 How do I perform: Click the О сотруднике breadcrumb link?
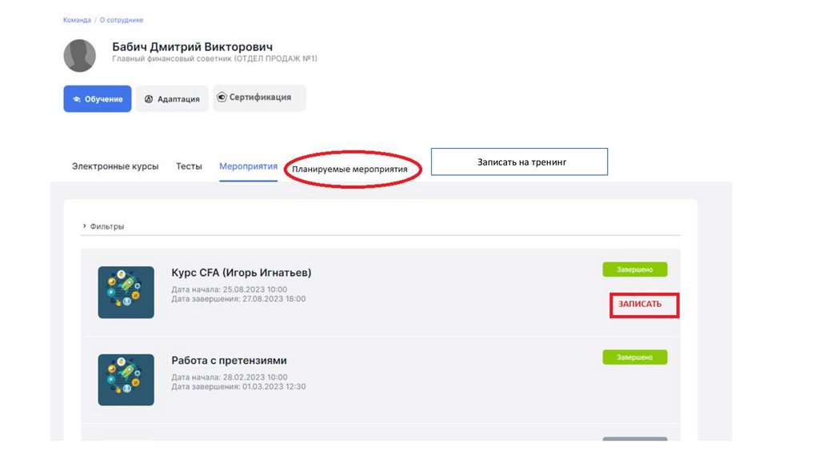pos(121,20)
